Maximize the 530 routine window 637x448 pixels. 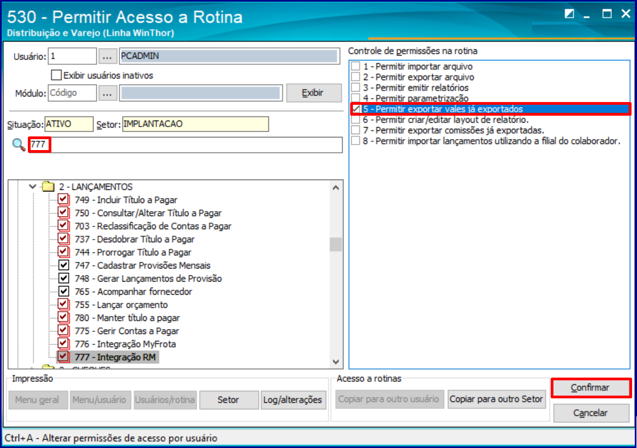pyautogui.click(x=607, y=14)
